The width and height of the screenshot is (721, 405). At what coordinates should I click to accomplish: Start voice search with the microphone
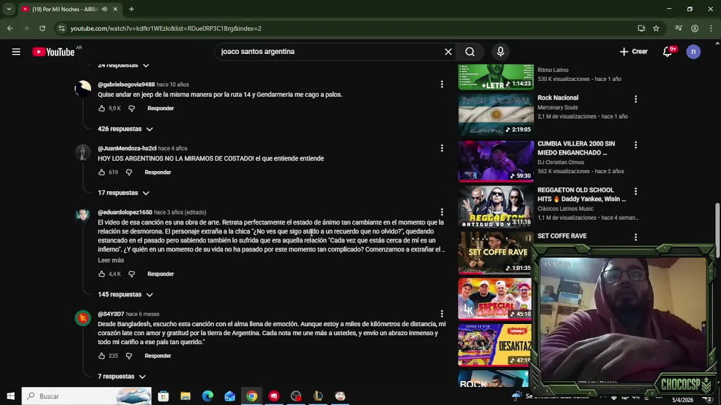(501, 52)
